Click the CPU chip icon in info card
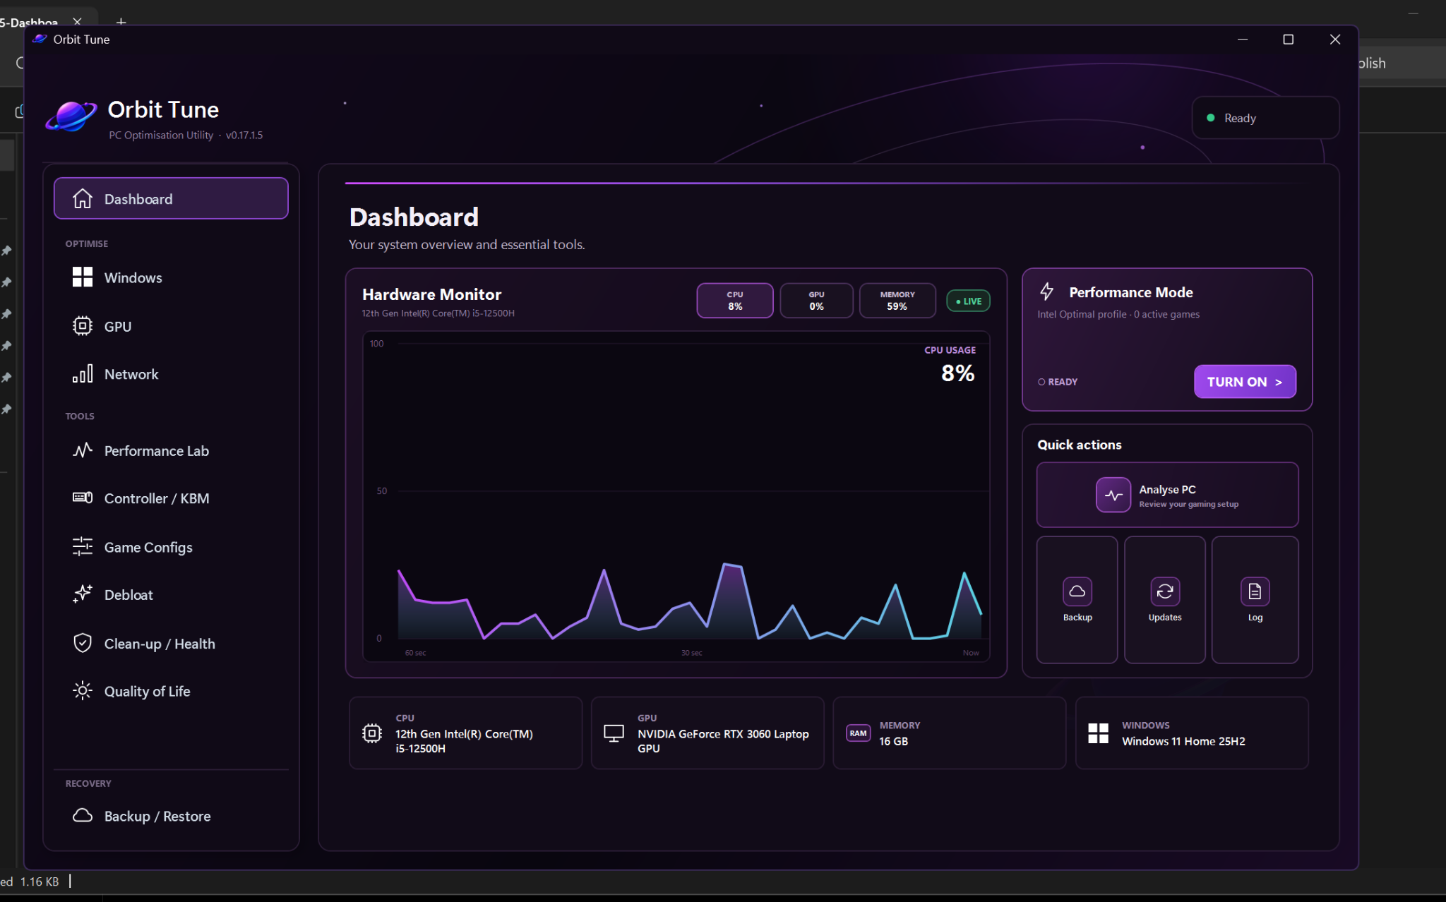1446x902 pixels. 372,733
